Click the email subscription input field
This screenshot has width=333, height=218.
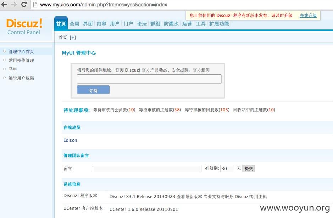click(149, 79)
